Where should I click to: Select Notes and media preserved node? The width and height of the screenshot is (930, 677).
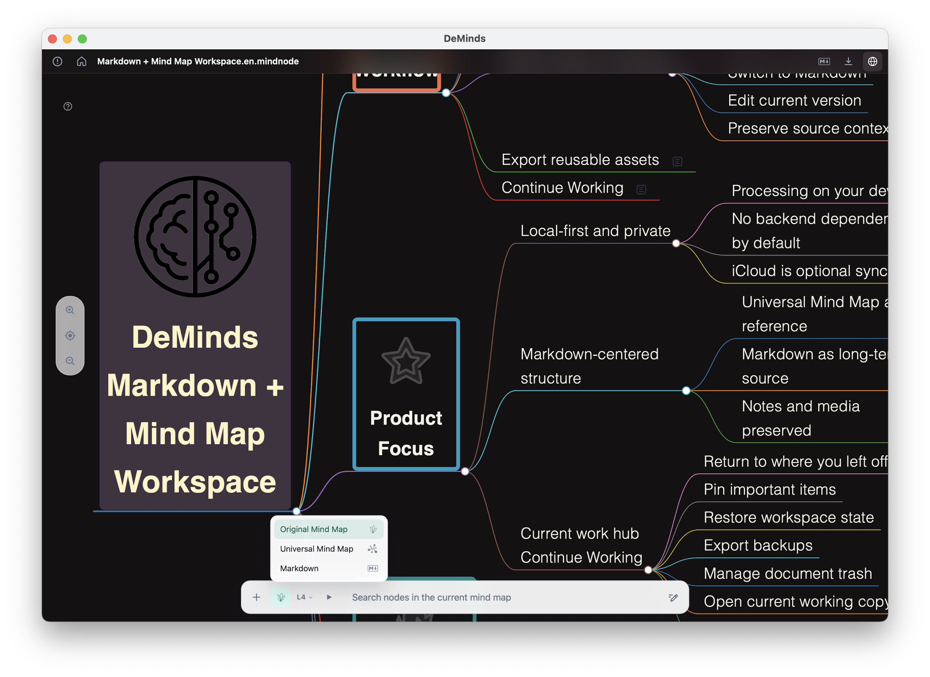coord(801,418)
